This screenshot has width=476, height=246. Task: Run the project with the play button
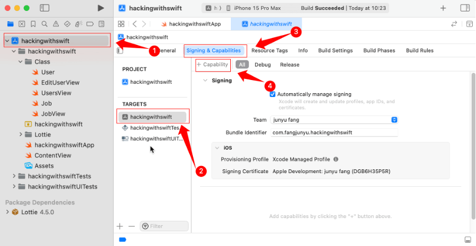tap(101, 8)
